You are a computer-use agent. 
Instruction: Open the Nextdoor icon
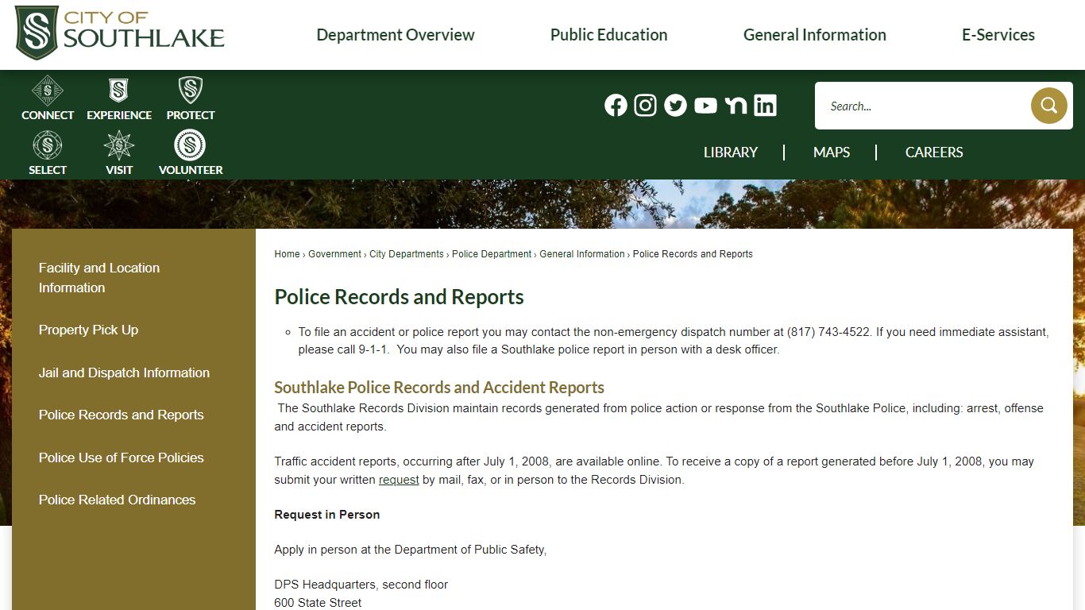(x=736, y=106)
